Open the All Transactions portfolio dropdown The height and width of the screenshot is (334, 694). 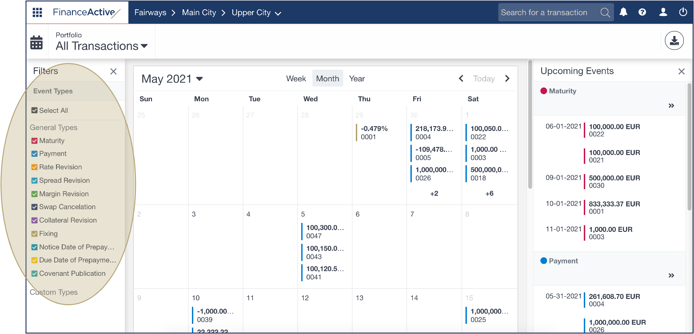(102, 46)
